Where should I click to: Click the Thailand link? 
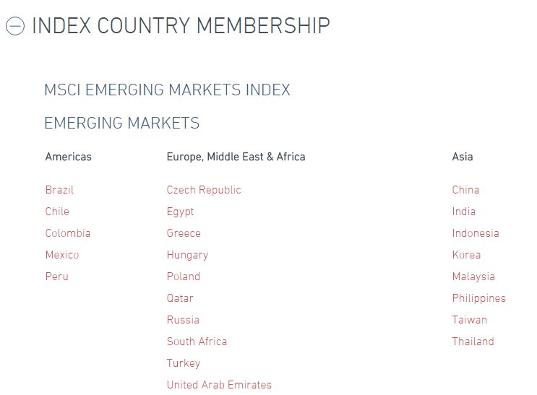473,342
